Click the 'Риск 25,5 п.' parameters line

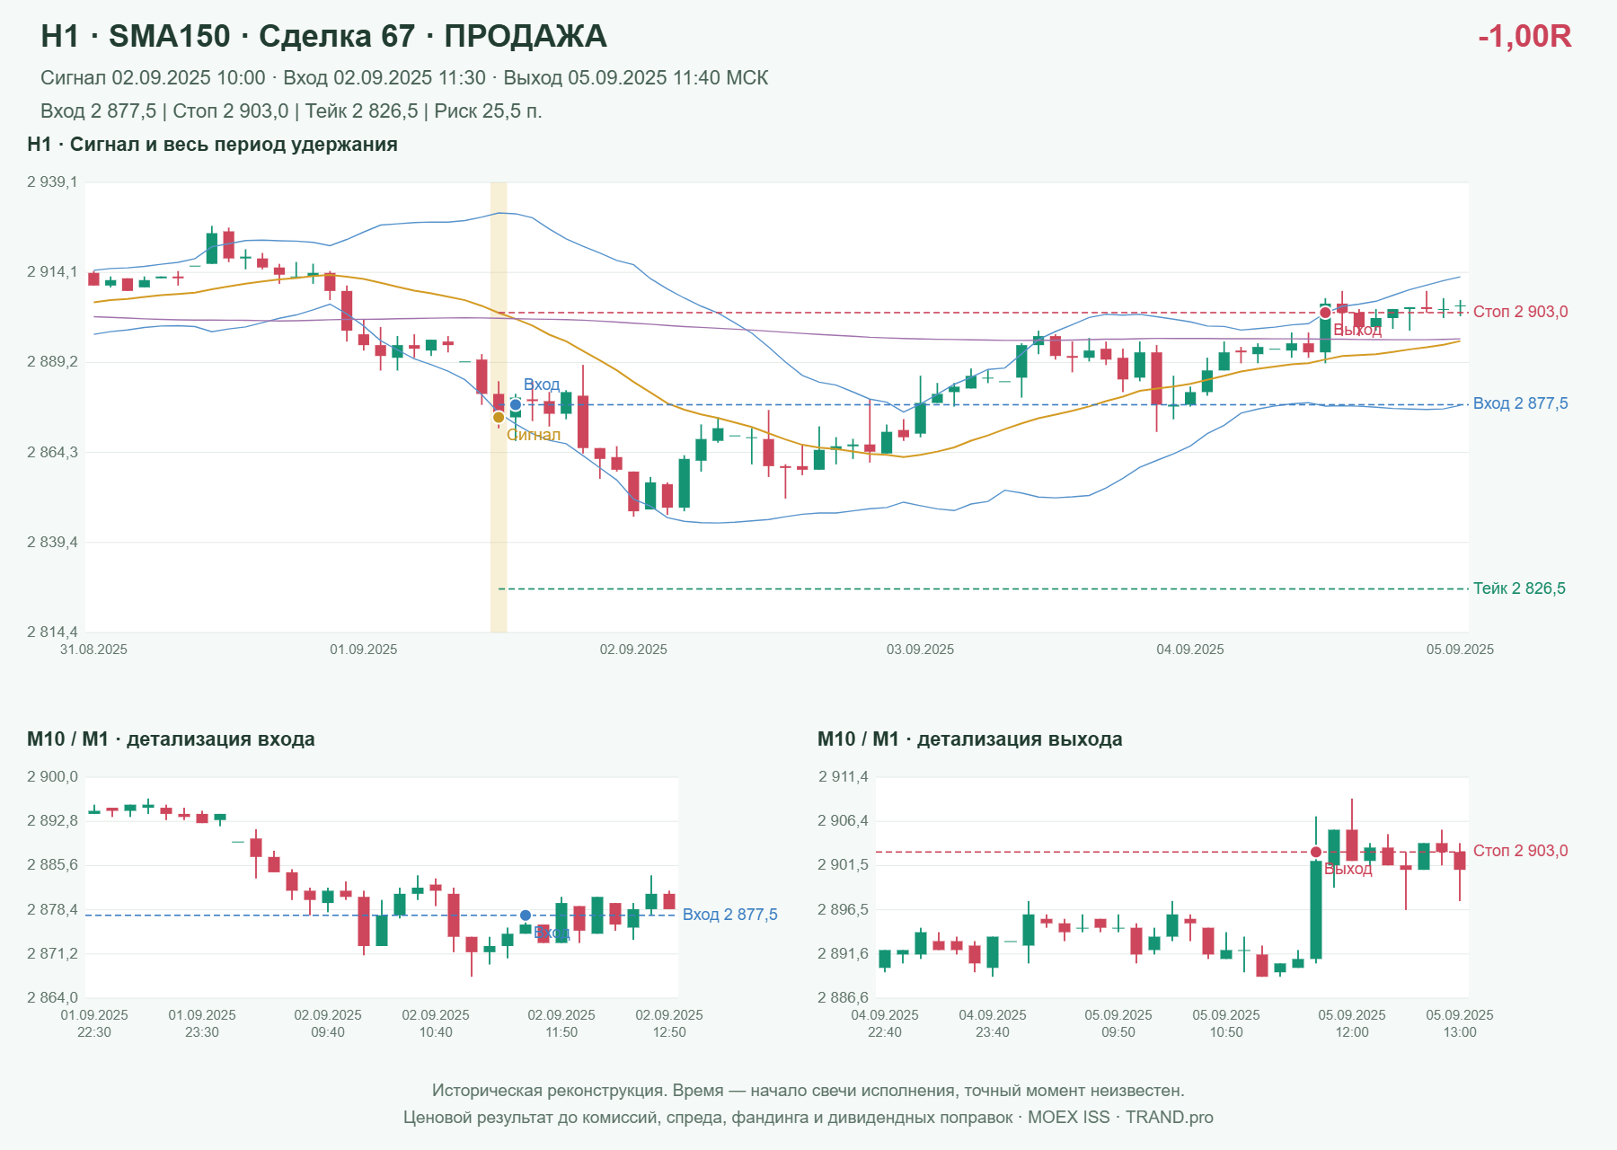coord(291,111)
